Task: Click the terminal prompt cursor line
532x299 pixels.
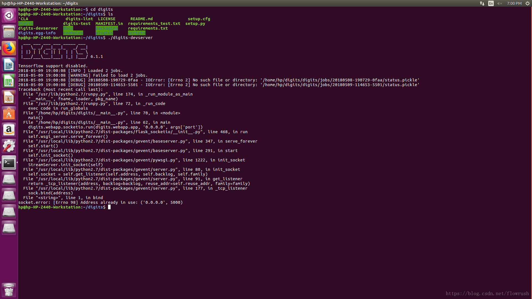Action: [x=64, y=207]
